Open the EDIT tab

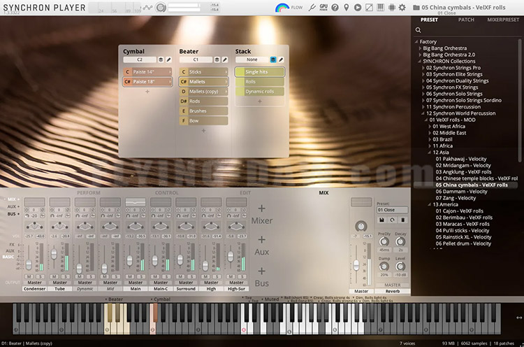245,193
